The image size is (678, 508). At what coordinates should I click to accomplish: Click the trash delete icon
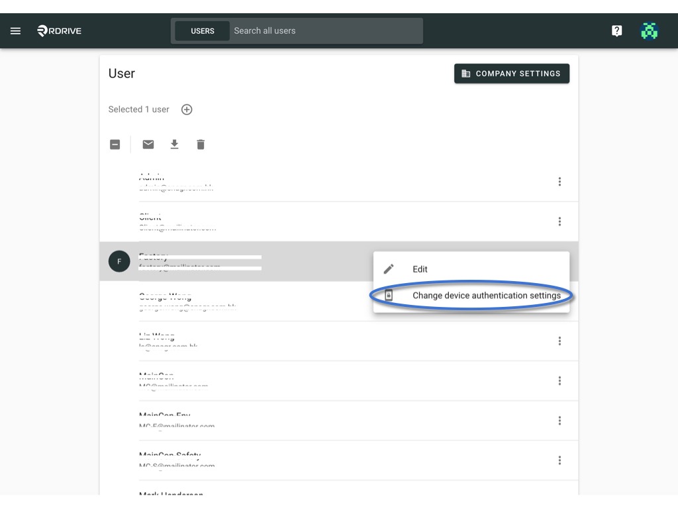pos(201,144)
